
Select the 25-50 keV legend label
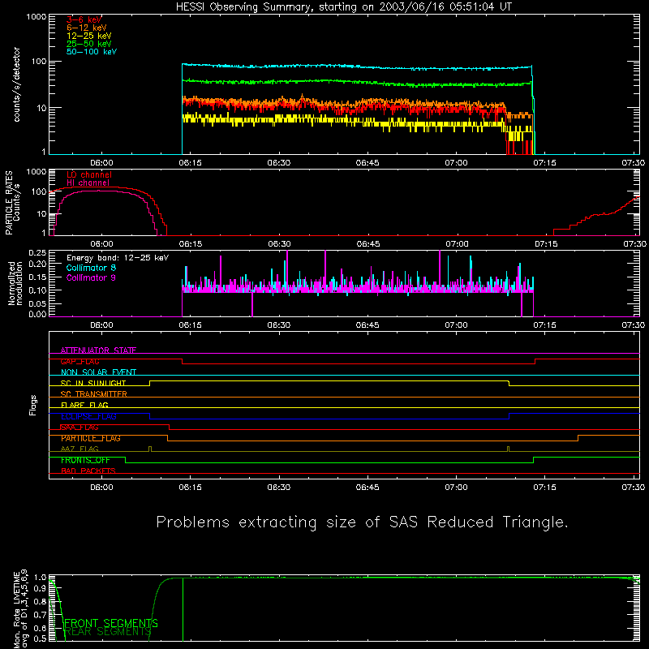click(x=89, y=44)
